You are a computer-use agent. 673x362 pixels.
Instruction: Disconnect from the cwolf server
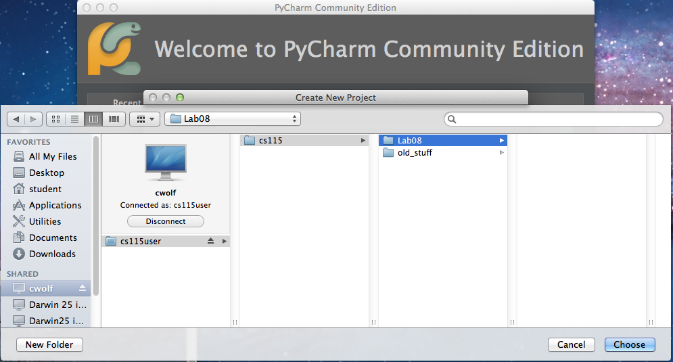pos(166,221)
